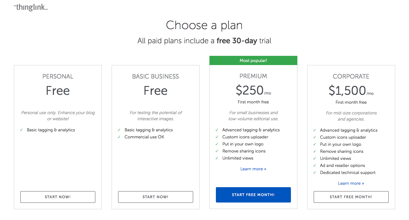Click Start Now under Personal plan
Image resolution: width=409 pixels, height=220 pixels.
[x=58, y=197]
